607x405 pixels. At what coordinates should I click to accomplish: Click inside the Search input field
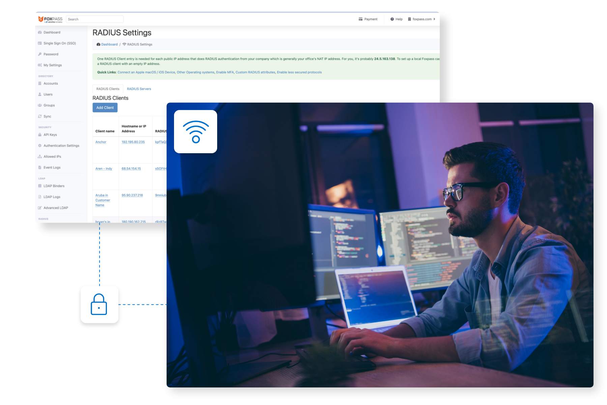click(x=94, y=19)
